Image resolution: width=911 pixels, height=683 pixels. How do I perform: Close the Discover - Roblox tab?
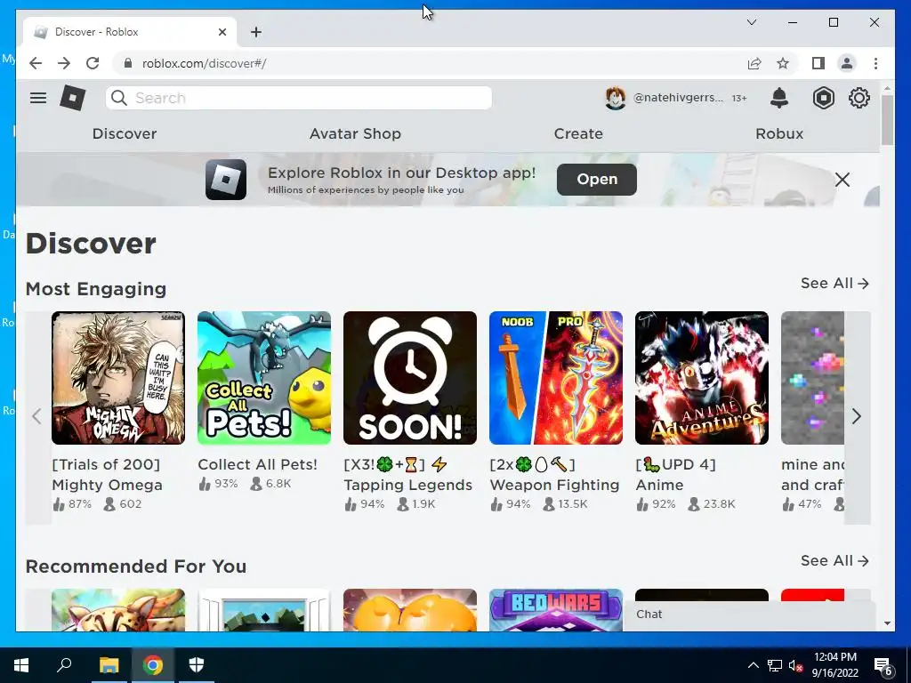(222, 32)
